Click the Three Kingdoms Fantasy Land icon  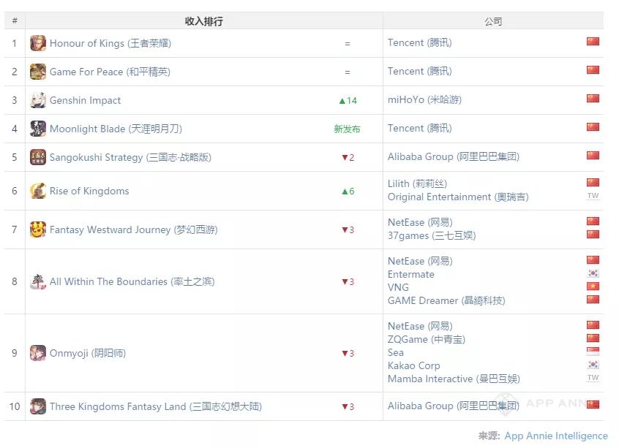click(x=38, y=406)
